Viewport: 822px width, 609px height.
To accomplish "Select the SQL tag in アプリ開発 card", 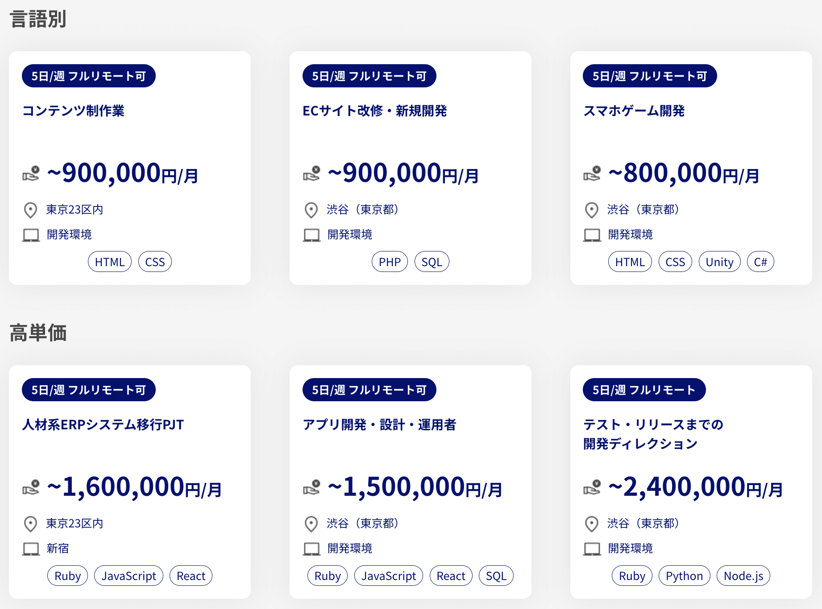I will (x=496, y=576).
